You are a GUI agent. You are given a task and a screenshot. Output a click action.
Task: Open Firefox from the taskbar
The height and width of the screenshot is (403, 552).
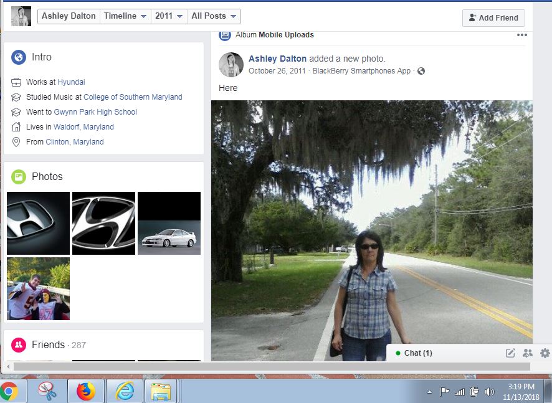coord(86,391)
